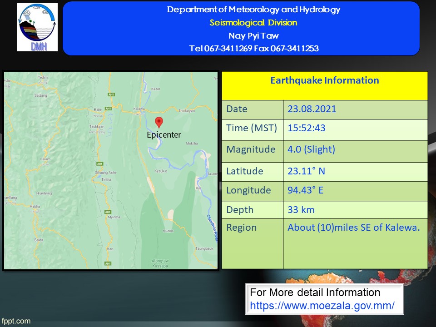Select the Kalewa town label on map
The height and width of the screenshot is (327, 436).
[139, 109]
